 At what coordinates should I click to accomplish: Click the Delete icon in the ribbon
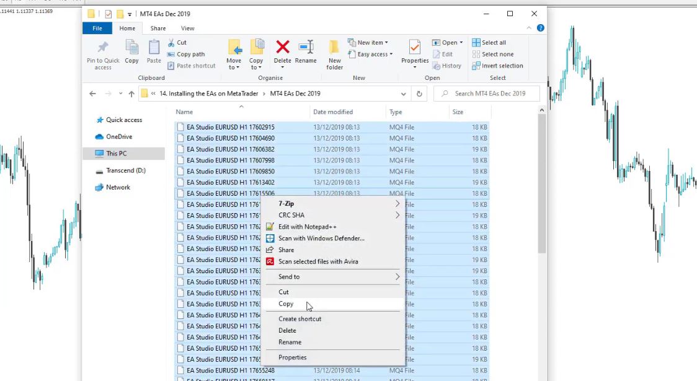pyautogui.click(x=283, y=48)
